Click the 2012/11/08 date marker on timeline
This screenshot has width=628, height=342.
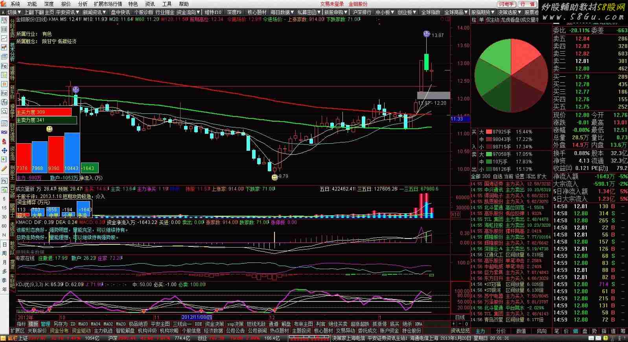(x=197, y=317)
